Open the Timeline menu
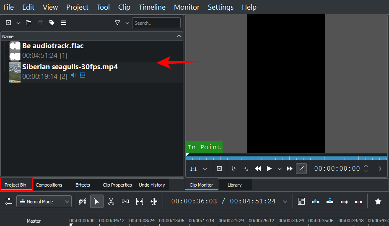 (x=152, y=7)
